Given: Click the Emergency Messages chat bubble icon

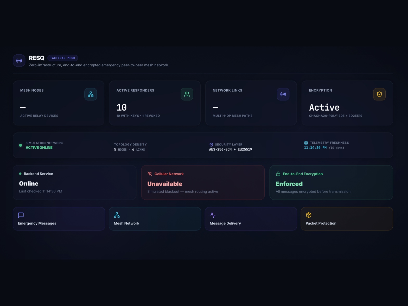Looking at the screenshot, I should point(21,215).
